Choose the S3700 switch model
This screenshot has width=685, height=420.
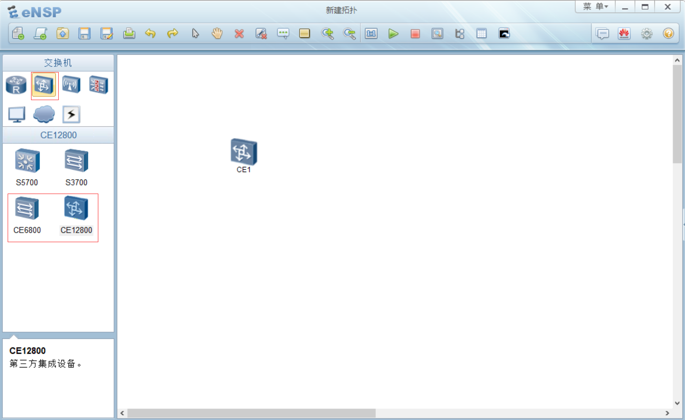76,167
